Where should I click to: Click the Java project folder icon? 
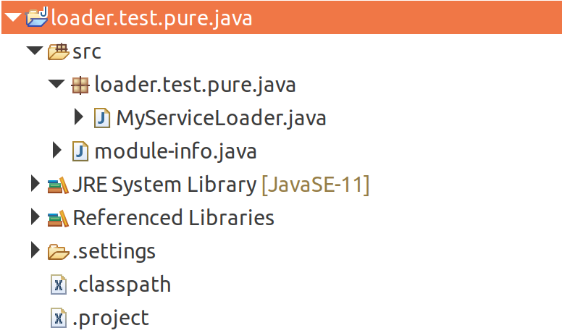point(37,17)
